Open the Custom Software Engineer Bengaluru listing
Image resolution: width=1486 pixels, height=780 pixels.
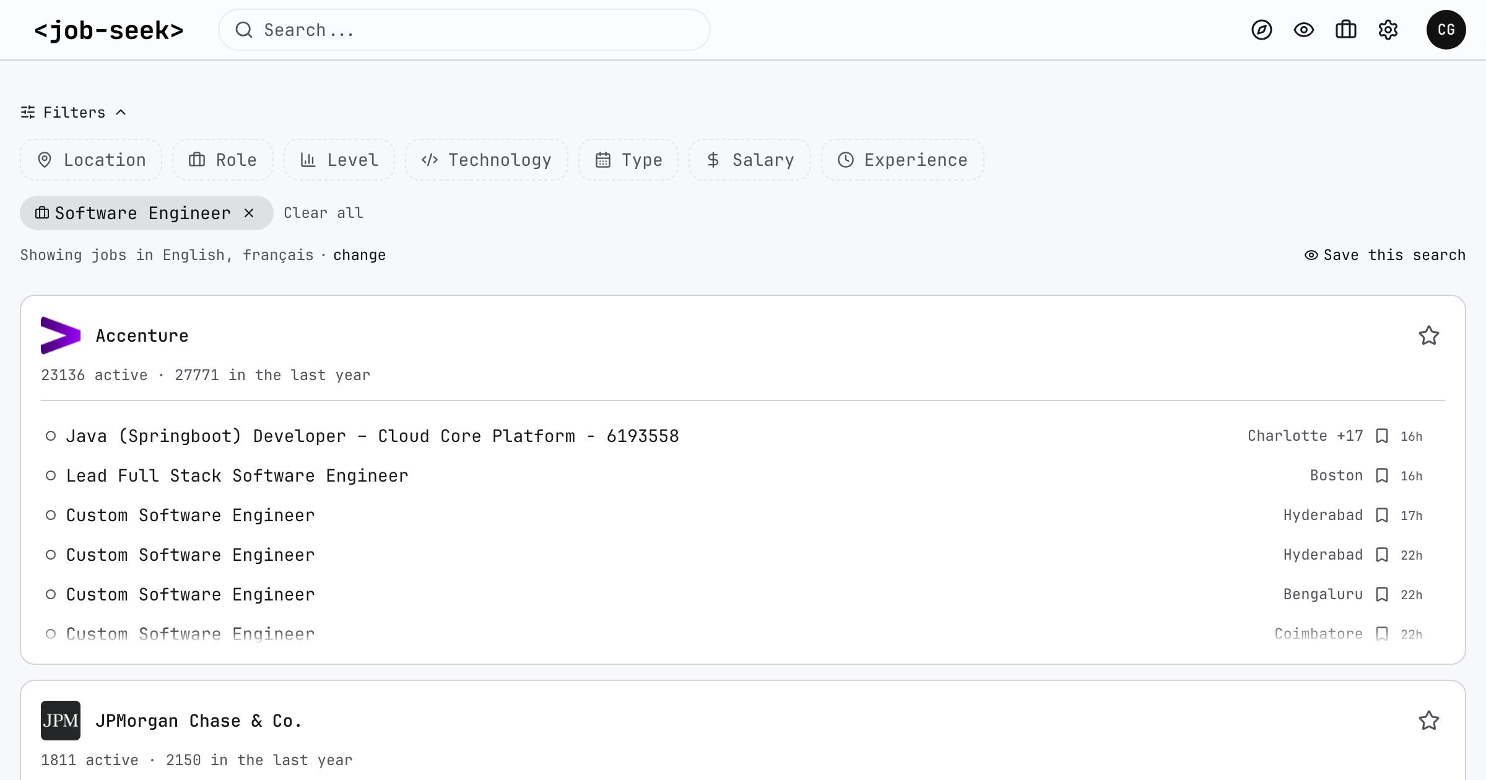click(190, 594)
